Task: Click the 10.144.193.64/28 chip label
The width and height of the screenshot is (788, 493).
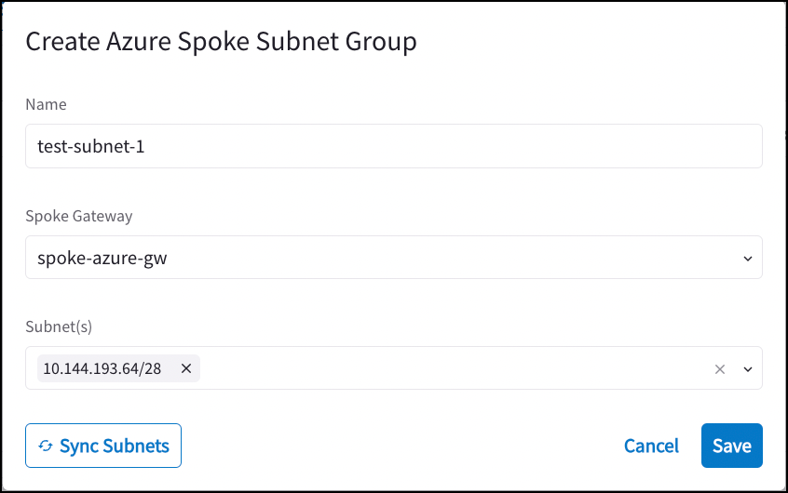Action: click(102, 368)
